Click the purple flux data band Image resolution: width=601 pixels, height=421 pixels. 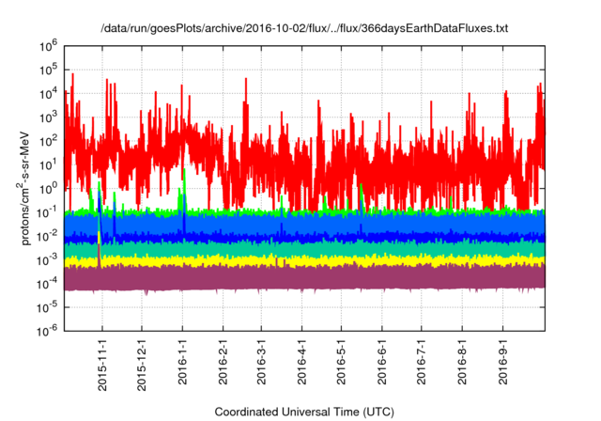coord(304,278)
